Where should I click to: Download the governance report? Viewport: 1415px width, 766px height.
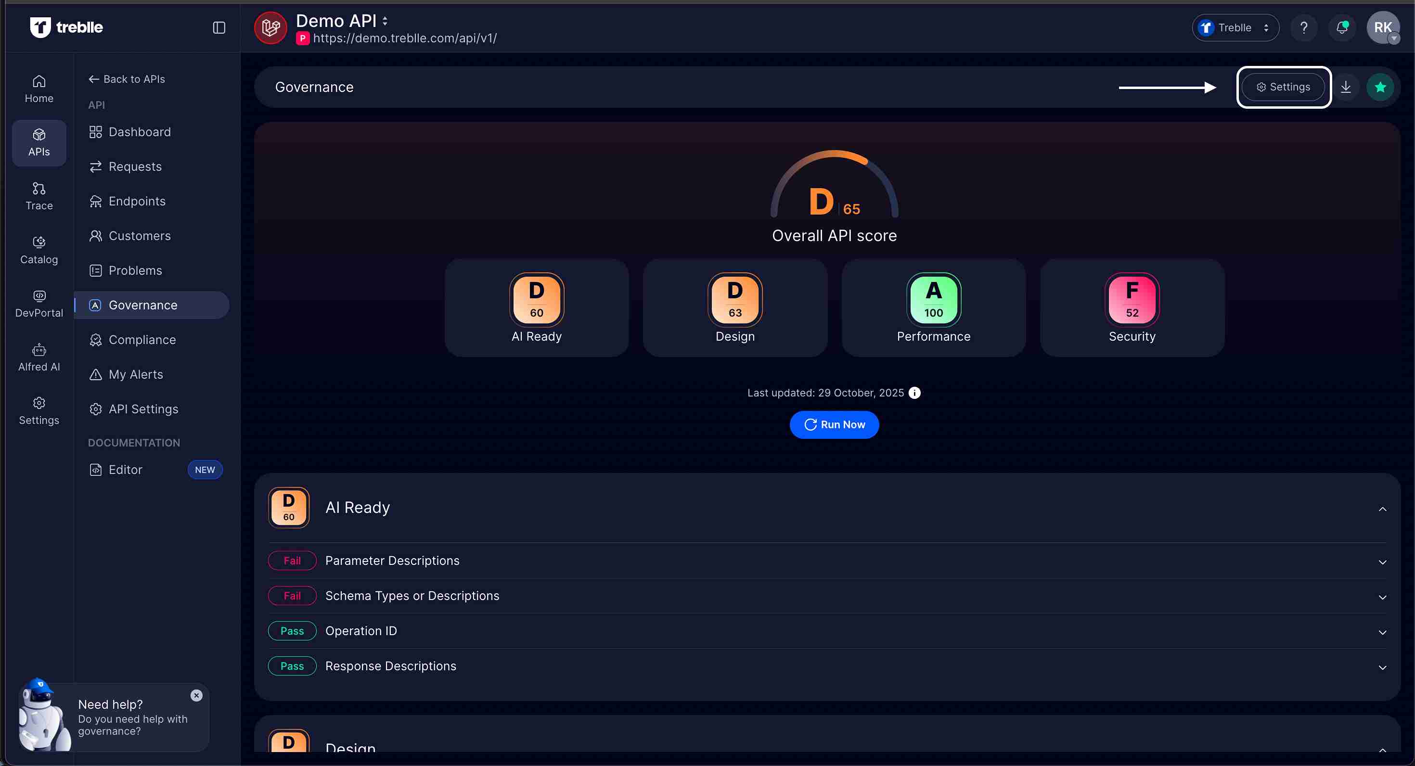(x=1346, y=87)
